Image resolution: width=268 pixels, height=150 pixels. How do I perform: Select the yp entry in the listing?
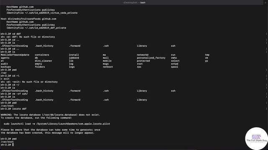pyautogui.click(x=206, y=61)
